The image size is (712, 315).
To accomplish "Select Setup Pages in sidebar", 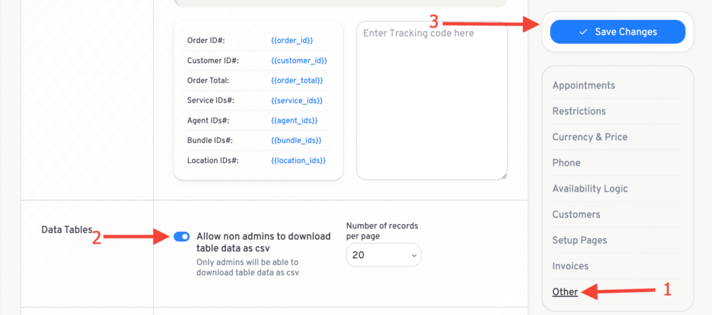I will (579, 240).
